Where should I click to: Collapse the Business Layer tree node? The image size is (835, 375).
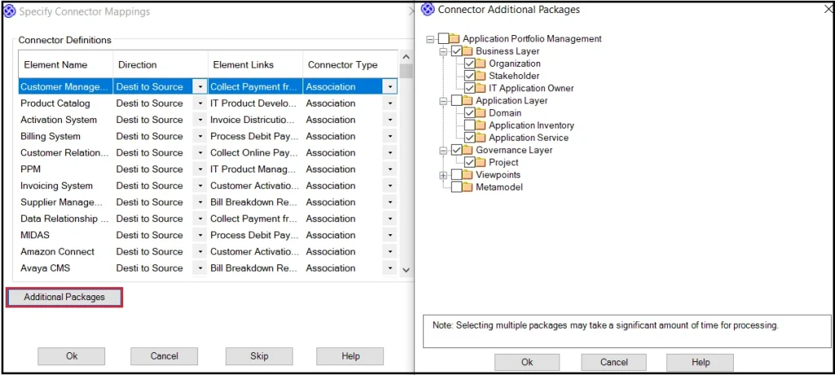click(x=443, y=51)
